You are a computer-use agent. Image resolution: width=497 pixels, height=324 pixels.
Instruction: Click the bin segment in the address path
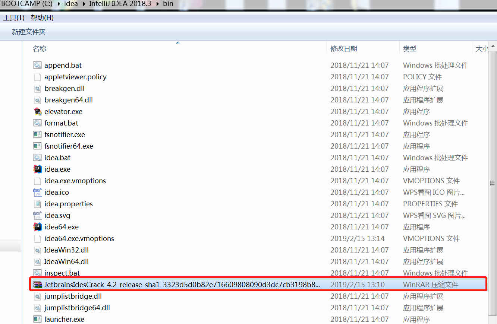coord(168,4)
